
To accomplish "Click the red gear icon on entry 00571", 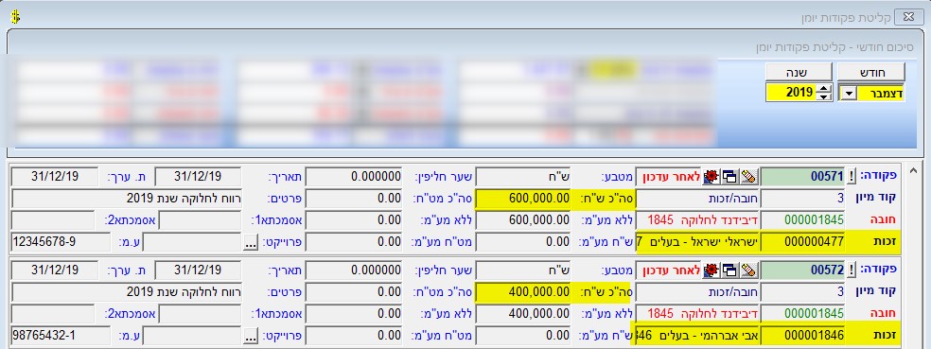I will click(711, 176).
